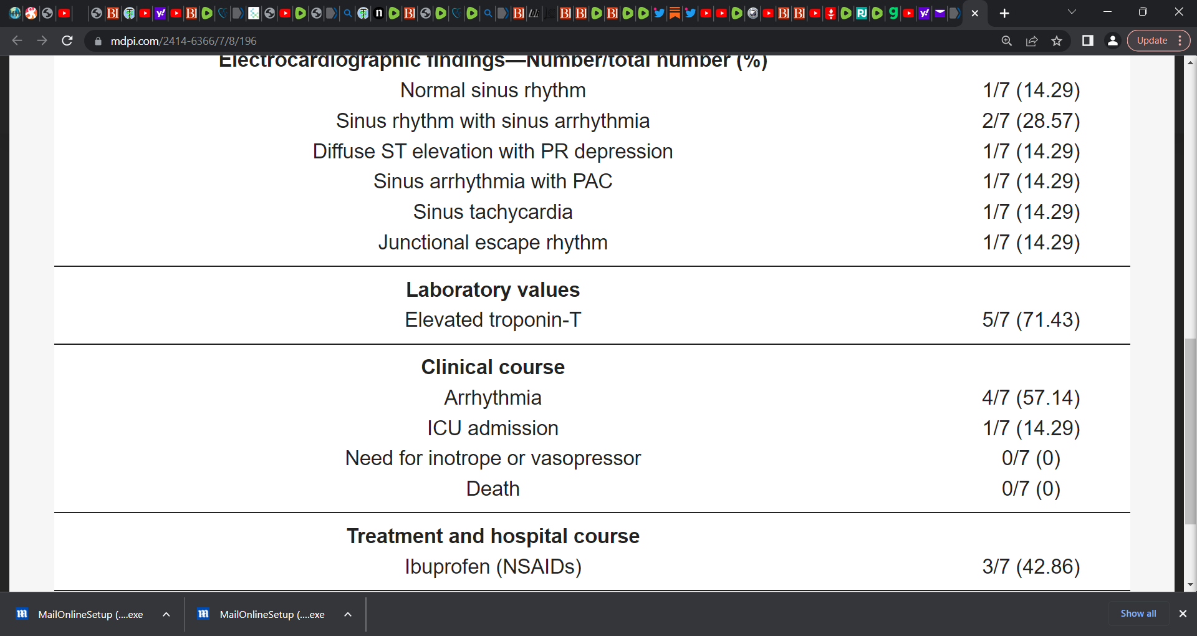Screen dimensions: 1197x636
Task: Expand options for the second MailOnlineSetup download
Action: 348,614
